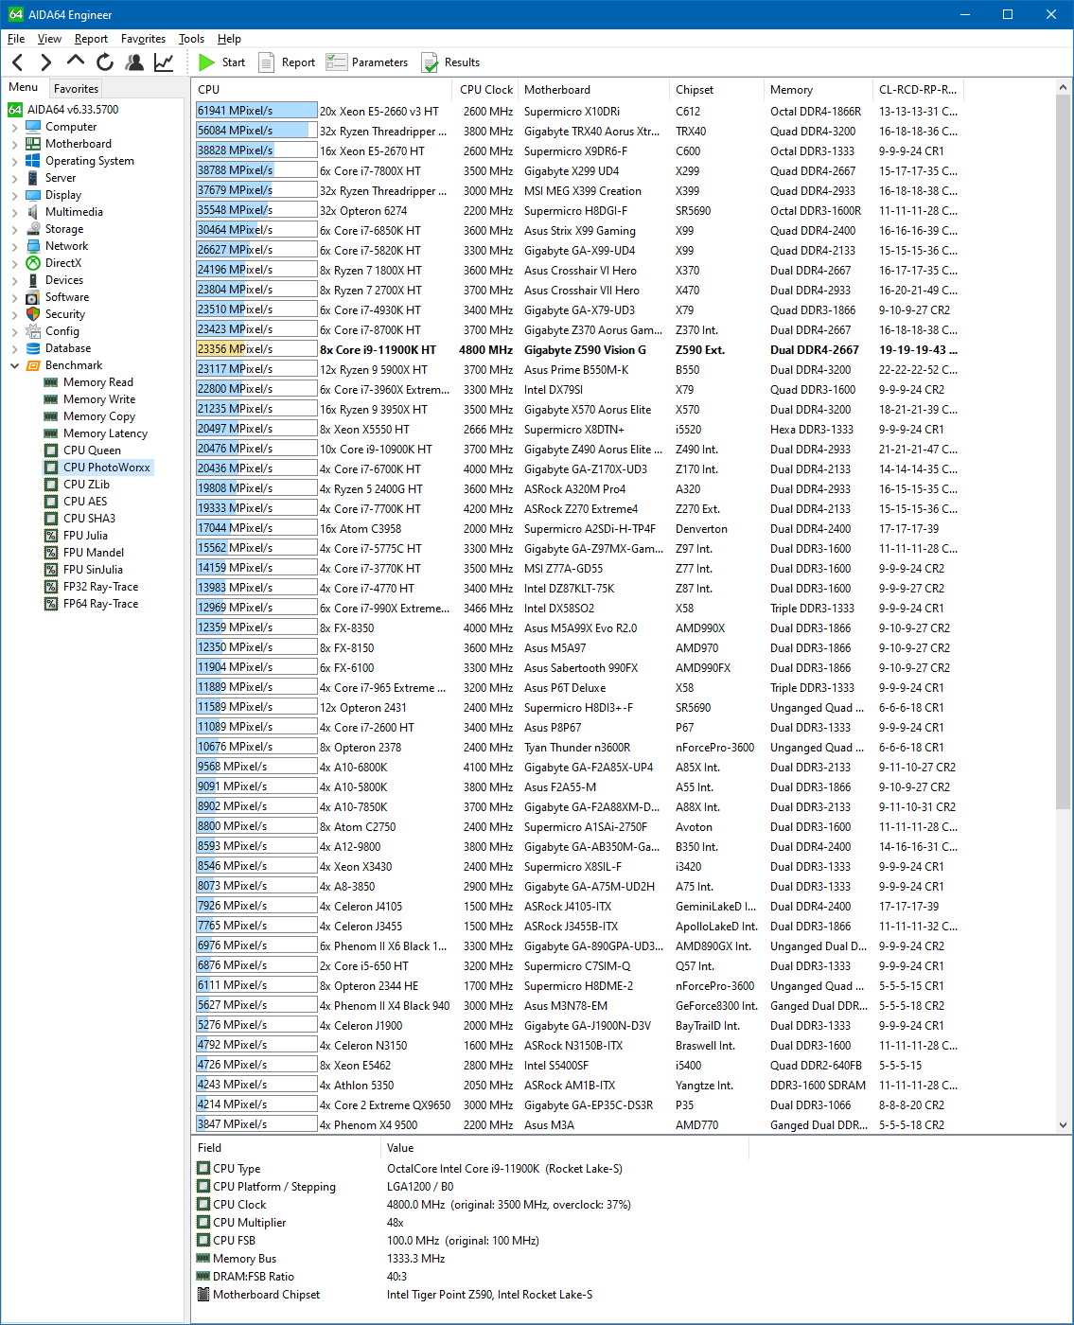Select the Computer tree icon
Image resolution: width=1074 pixels, height=1325 pixels.
click(x=33, y=127)
